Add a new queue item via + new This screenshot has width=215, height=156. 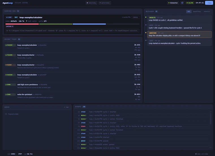tap(66, 107)
